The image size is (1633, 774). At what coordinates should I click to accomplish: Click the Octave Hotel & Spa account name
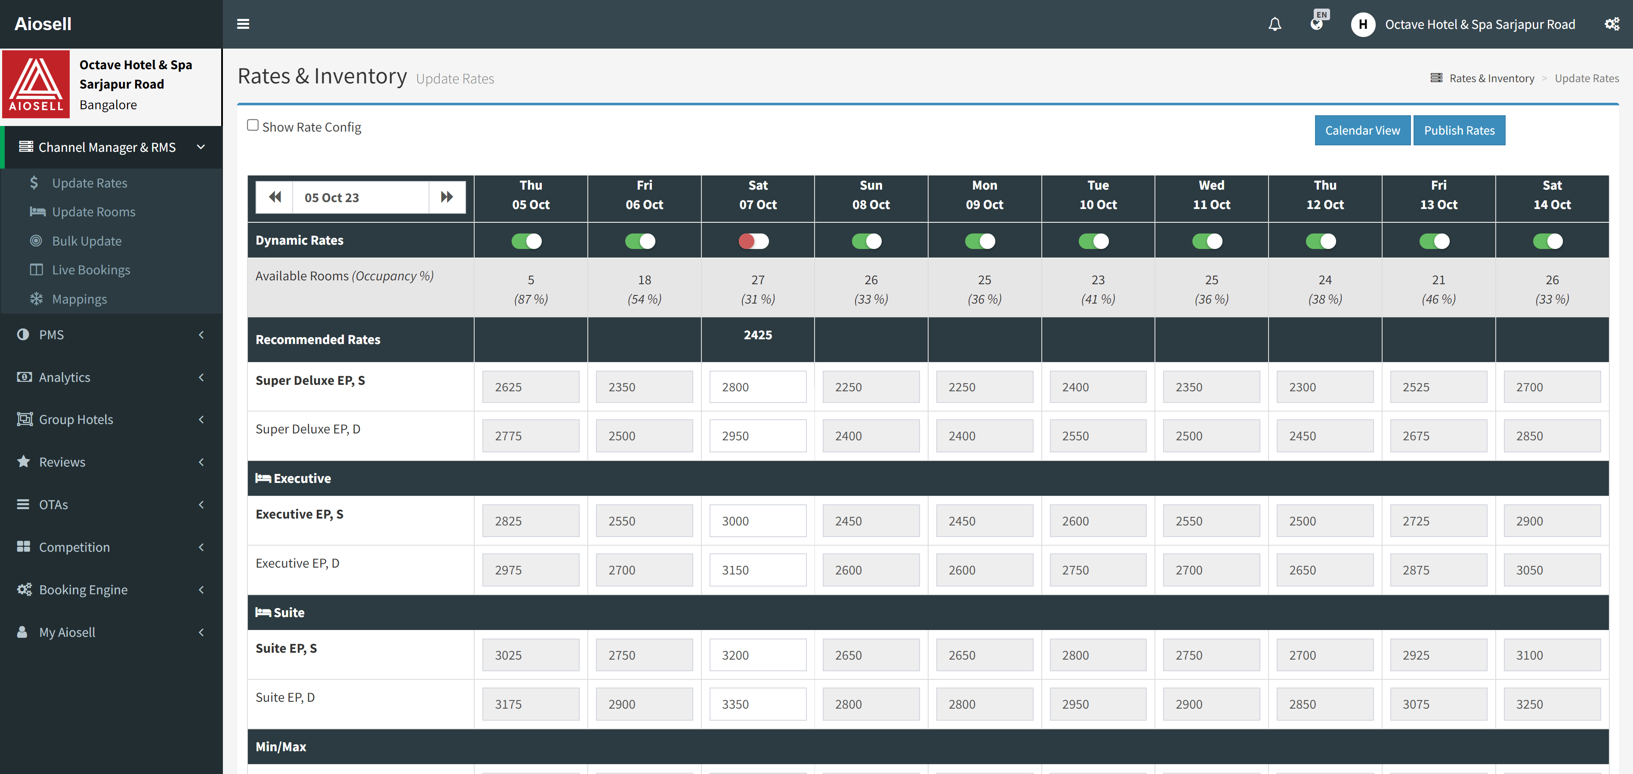tap(1479, 24)
